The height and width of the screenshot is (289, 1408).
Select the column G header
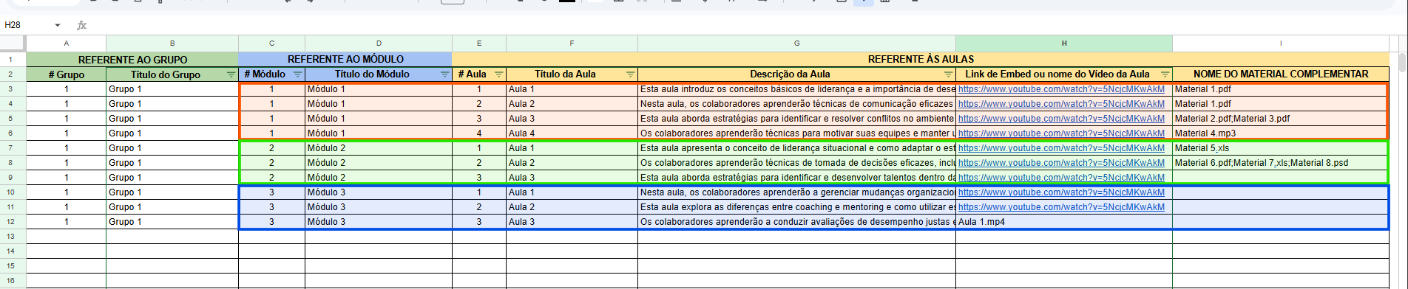click(796, 43)
